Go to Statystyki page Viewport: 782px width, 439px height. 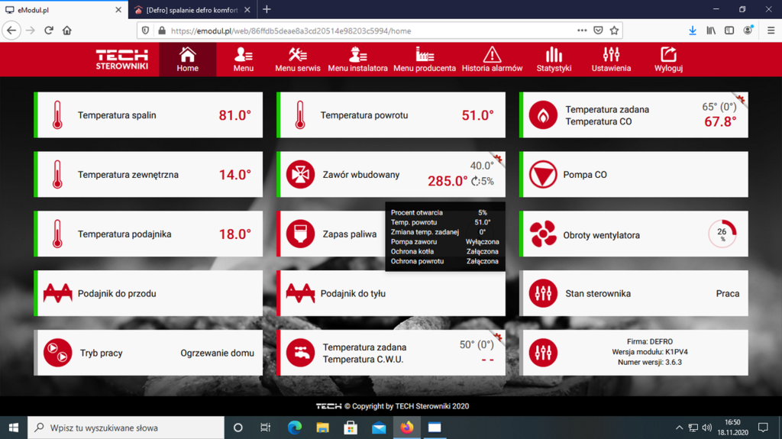[554, 60]
